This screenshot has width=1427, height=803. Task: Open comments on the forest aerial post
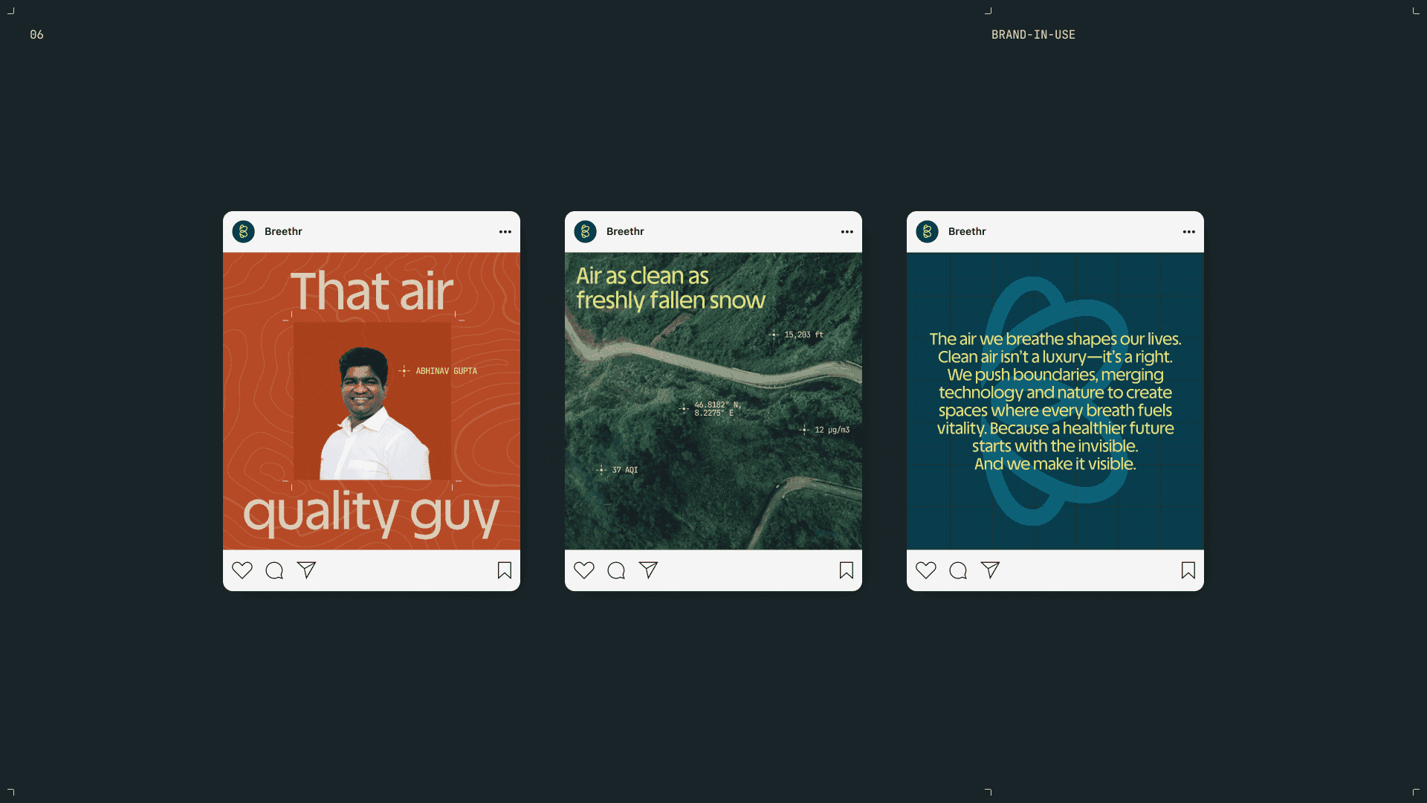616,570
